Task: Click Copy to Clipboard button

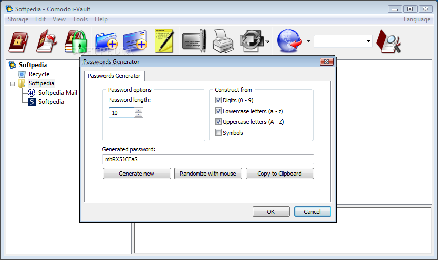Action: click(x=280, y=174)
